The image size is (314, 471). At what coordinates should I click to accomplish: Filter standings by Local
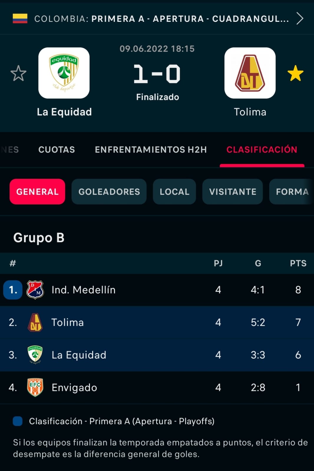click(174, 192)
